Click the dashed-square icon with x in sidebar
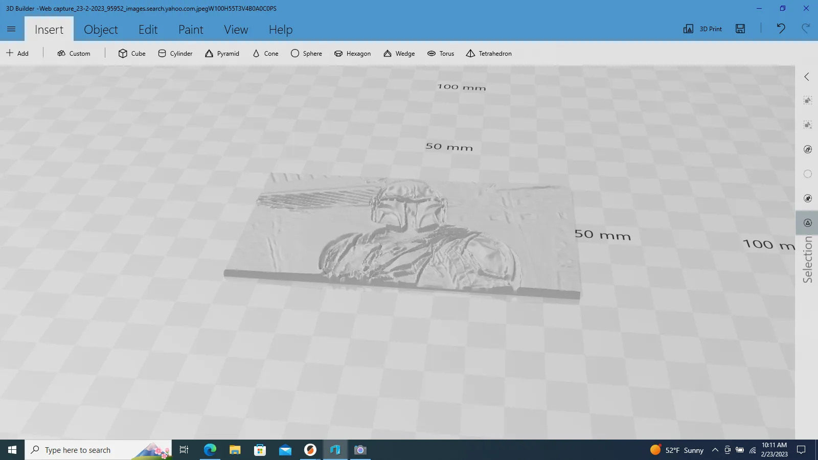The image size is (818, 460). coord(808,125)
